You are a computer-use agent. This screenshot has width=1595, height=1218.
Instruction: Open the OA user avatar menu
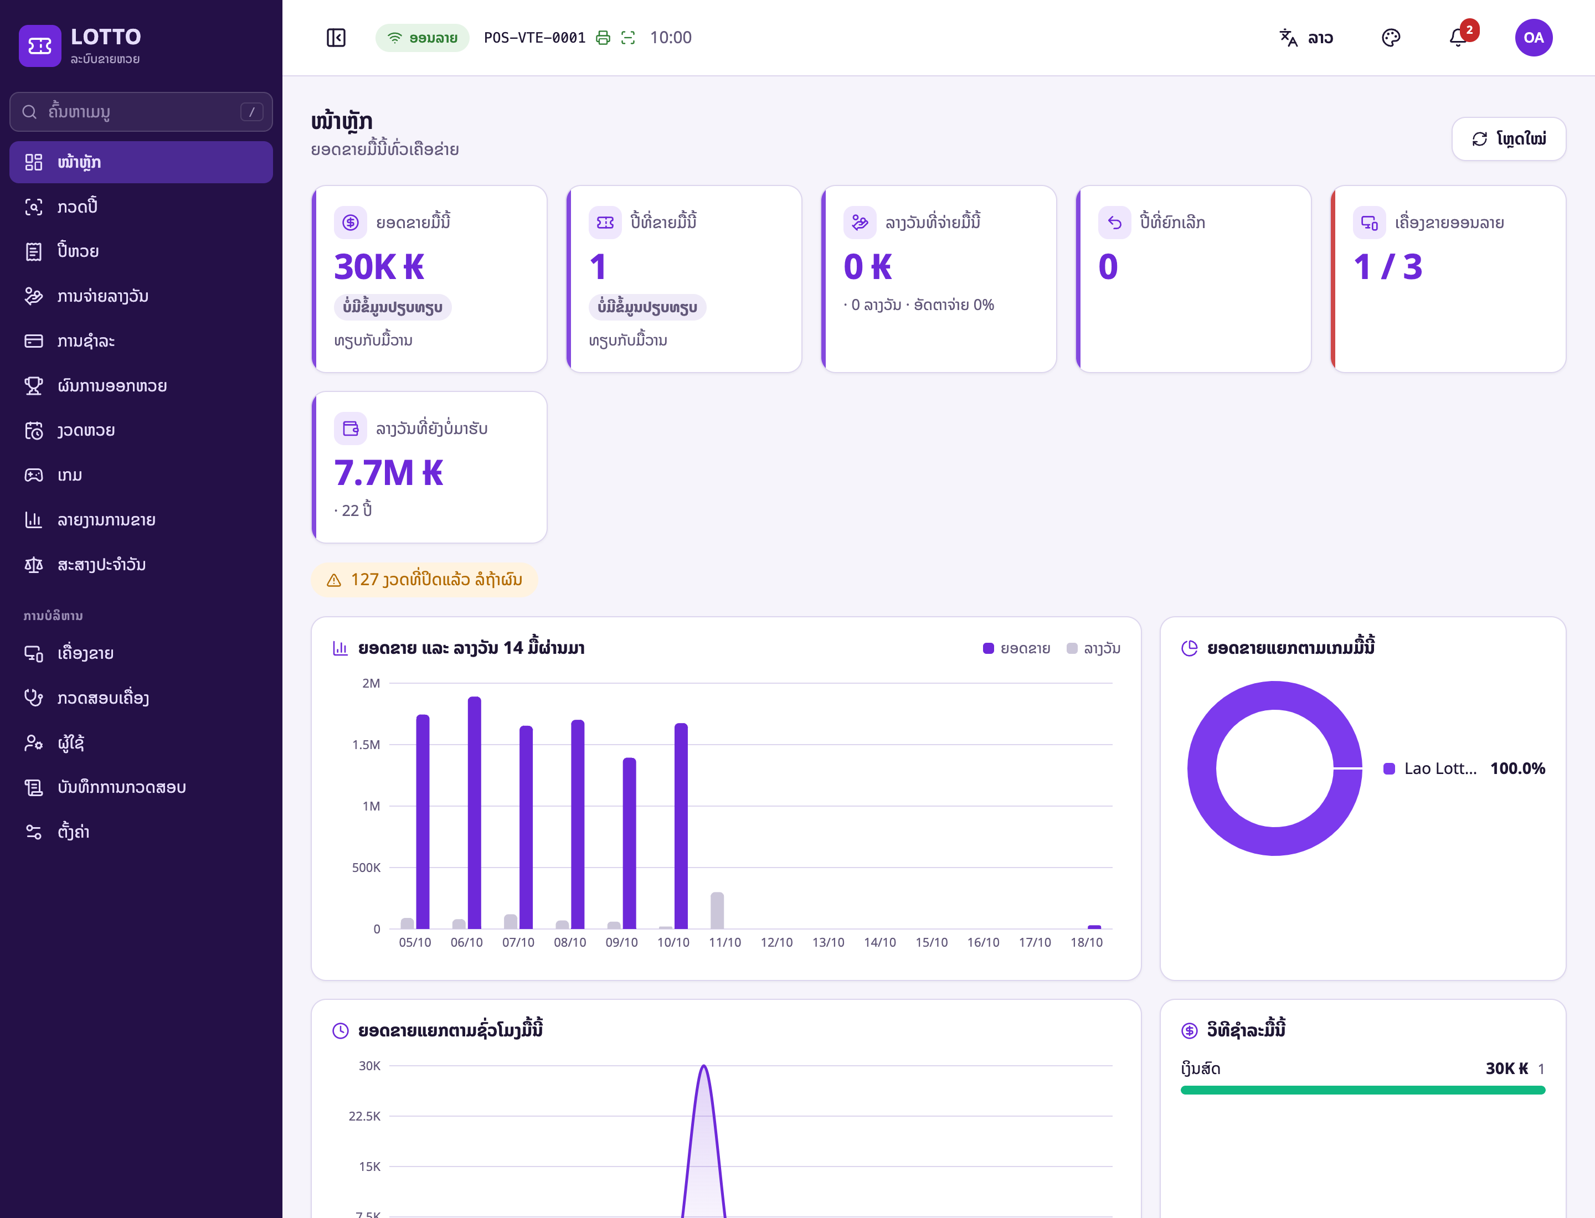[1534, 38]
